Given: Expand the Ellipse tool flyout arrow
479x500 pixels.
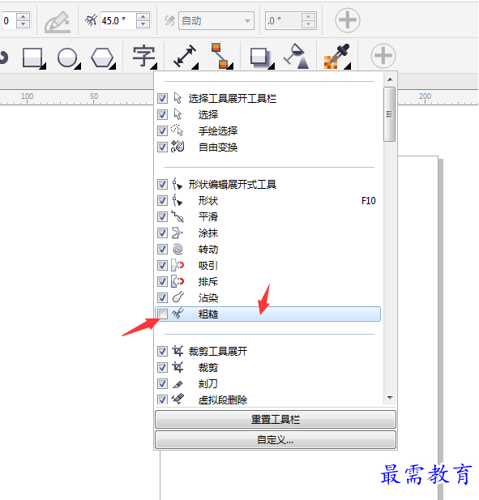Looking at the screenshot, I should click(78, 66).
